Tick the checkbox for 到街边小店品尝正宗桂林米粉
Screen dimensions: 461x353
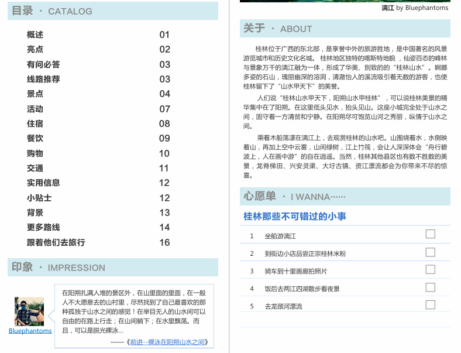click(x=431, y=252)
